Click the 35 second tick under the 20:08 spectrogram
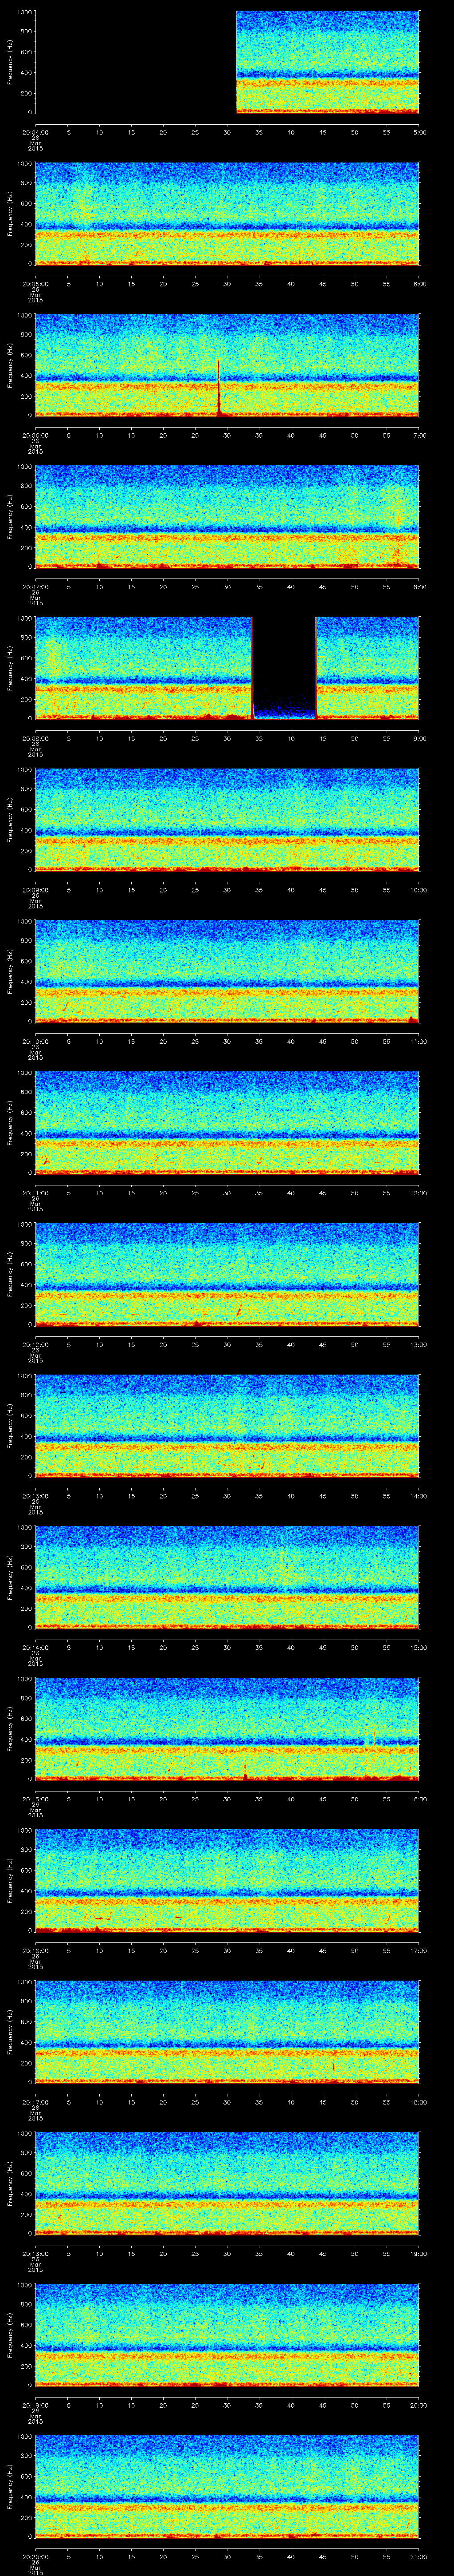This screenshot has width=454, height=2576. tap(258, 738)
